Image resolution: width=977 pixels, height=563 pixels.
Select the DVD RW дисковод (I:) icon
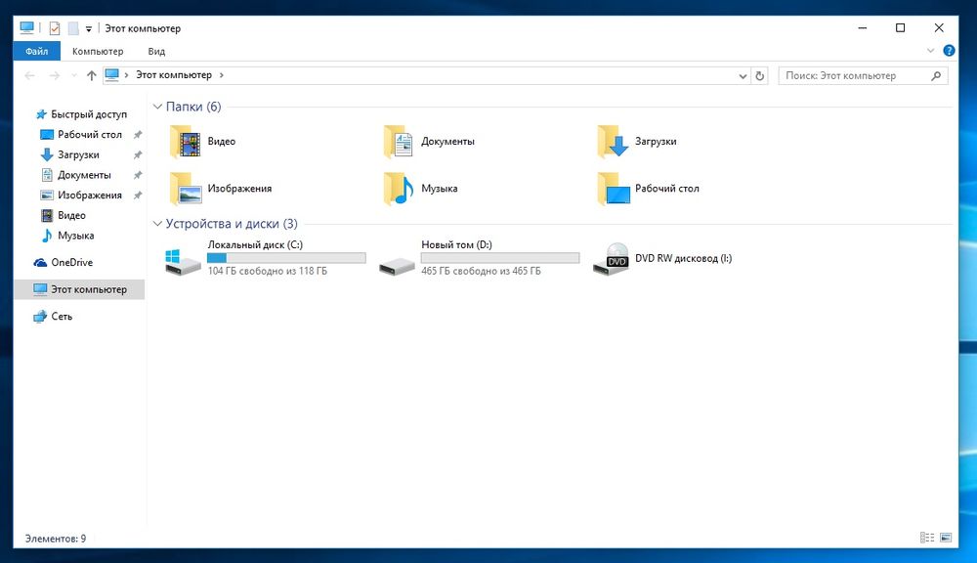point(612,259)
